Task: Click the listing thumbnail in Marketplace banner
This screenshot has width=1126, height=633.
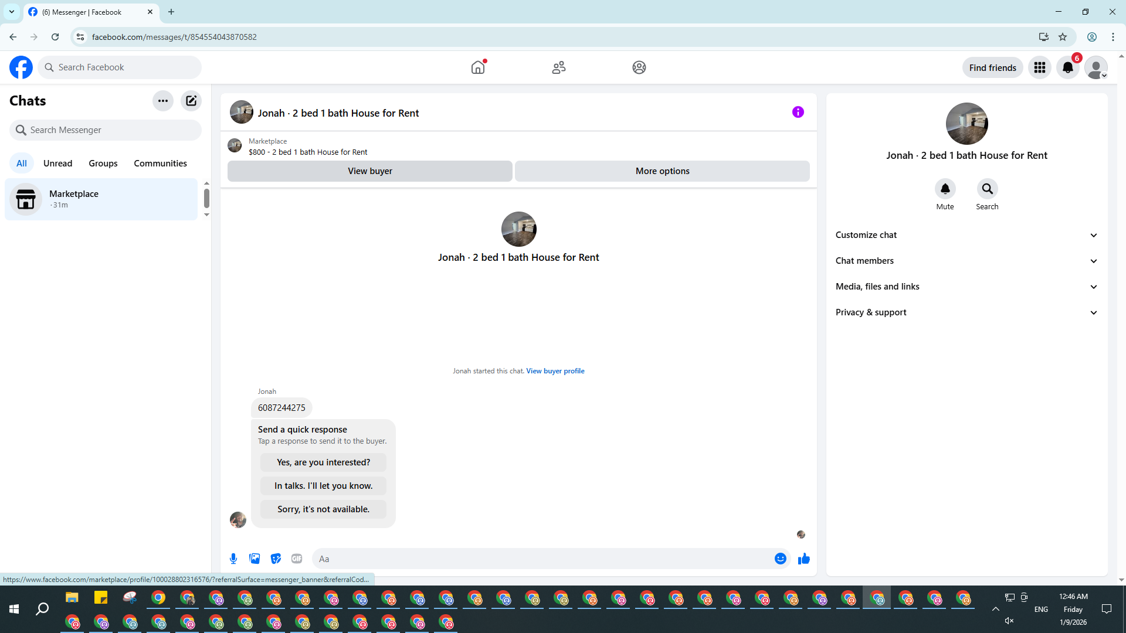Action: point(235,145)
